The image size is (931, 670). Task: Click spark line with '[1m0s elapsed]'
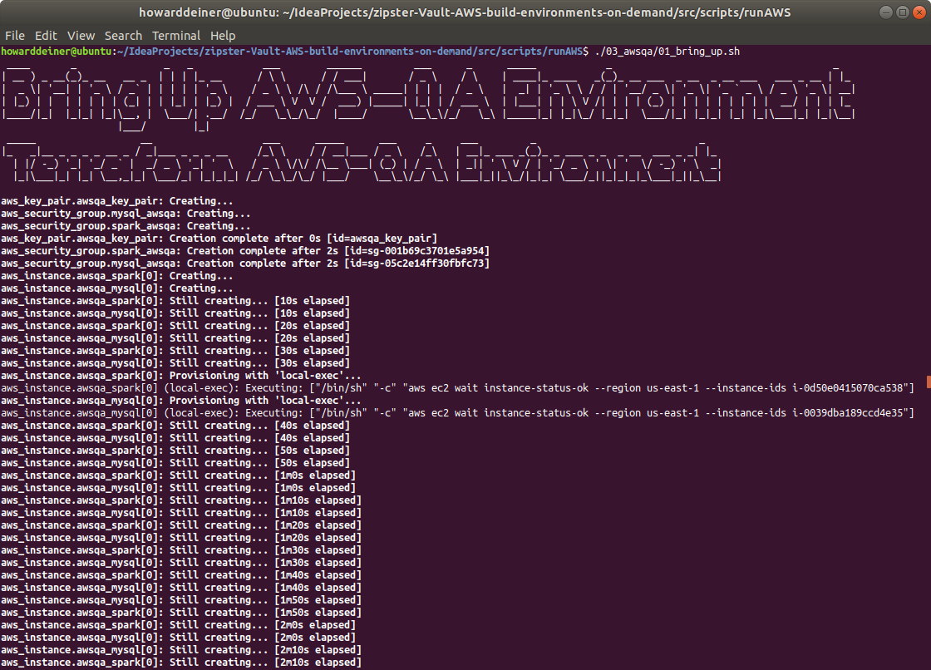pos(178,475)
